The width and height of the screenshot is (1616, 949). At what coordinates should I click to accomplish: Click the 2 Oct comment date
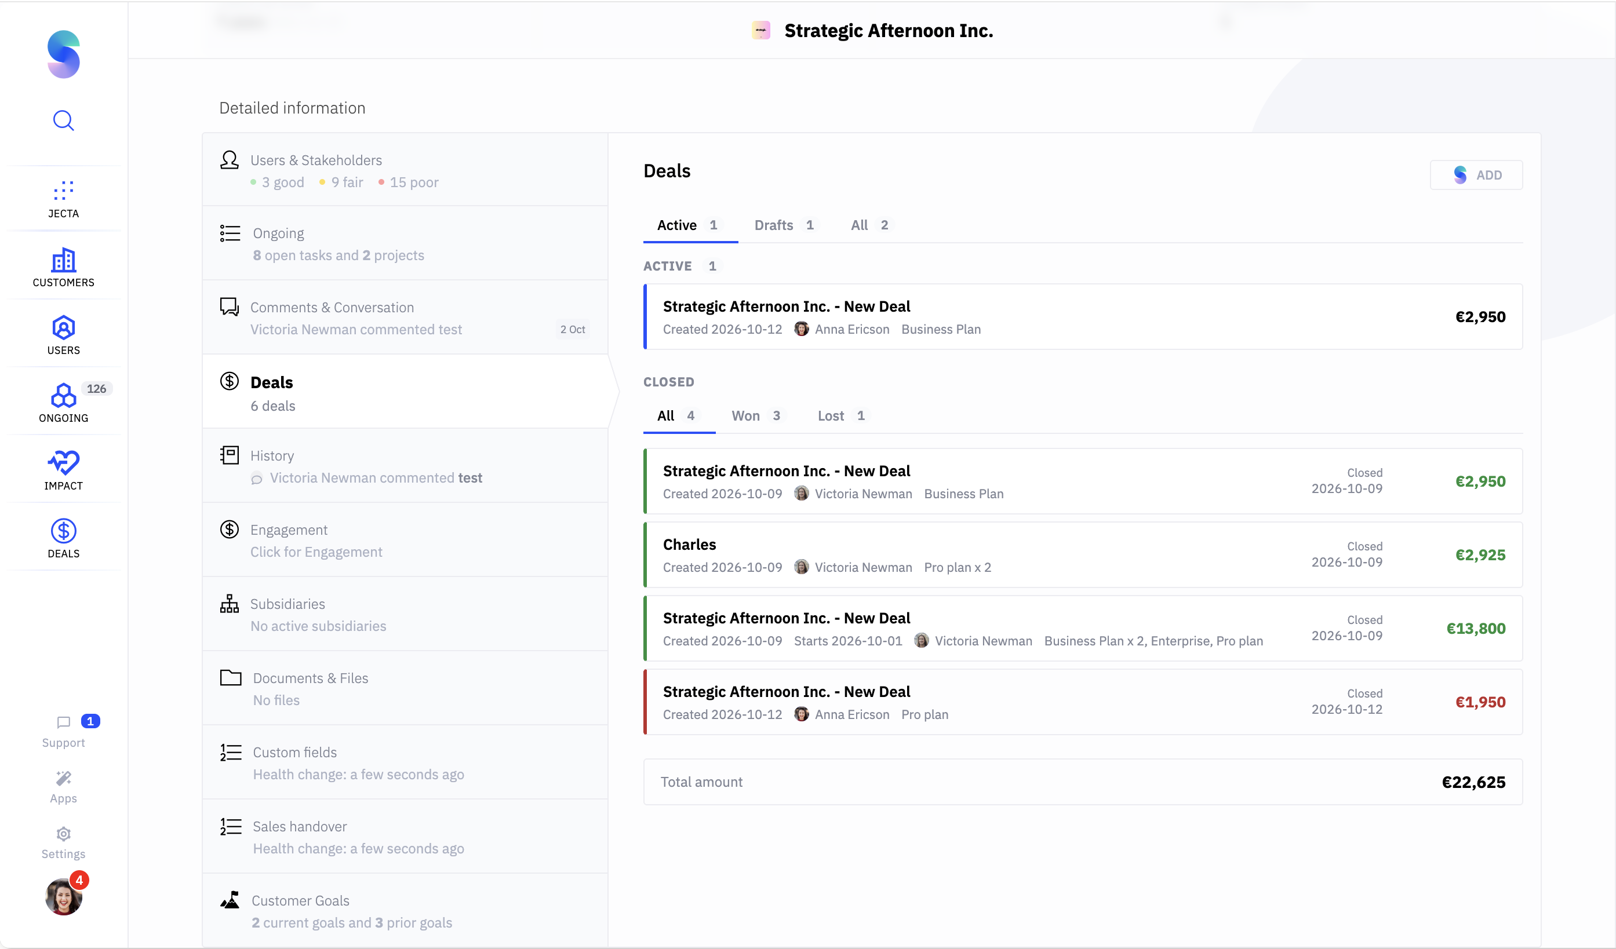tap(572, 329)
